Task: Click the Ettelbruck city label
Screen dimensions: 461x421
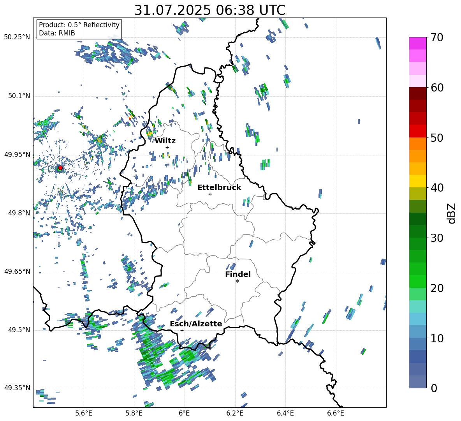Action: [x=219, y=187]
